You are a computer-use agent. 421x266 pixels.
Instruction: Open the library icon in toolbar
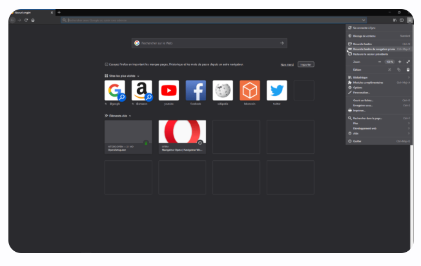click(395, 20)
